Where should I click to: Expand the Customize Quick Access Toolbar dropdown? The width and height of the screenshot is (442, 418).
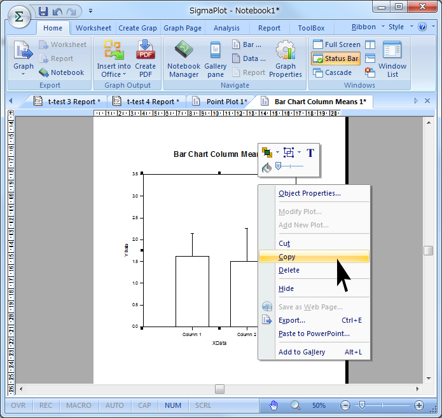pos(90,11)
